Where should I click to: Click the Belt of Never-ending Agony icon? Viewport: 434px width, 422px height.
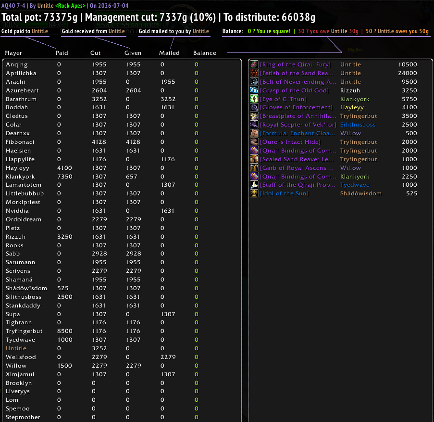point(254,82)
